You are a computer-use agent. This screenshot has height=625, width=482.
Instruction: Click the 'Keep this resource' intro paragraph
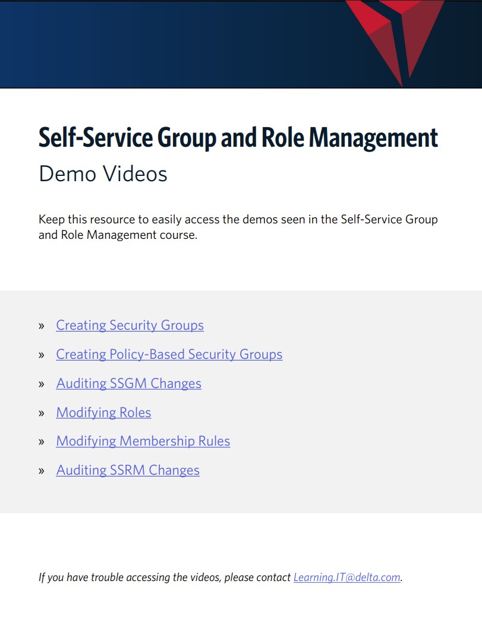[238, 227]
